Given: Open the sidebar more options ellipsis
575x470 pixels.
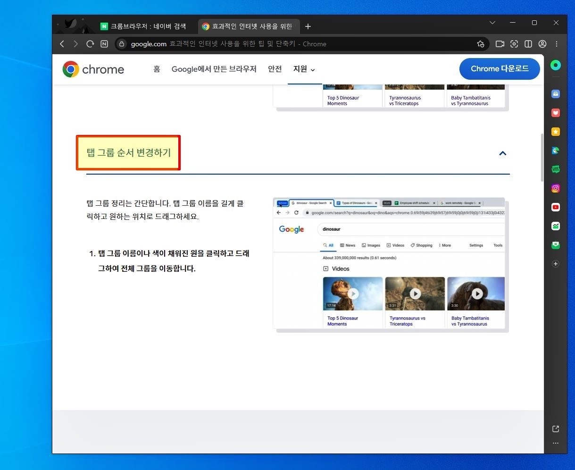Looking at the screenshot, I should (x=556, y=444).
